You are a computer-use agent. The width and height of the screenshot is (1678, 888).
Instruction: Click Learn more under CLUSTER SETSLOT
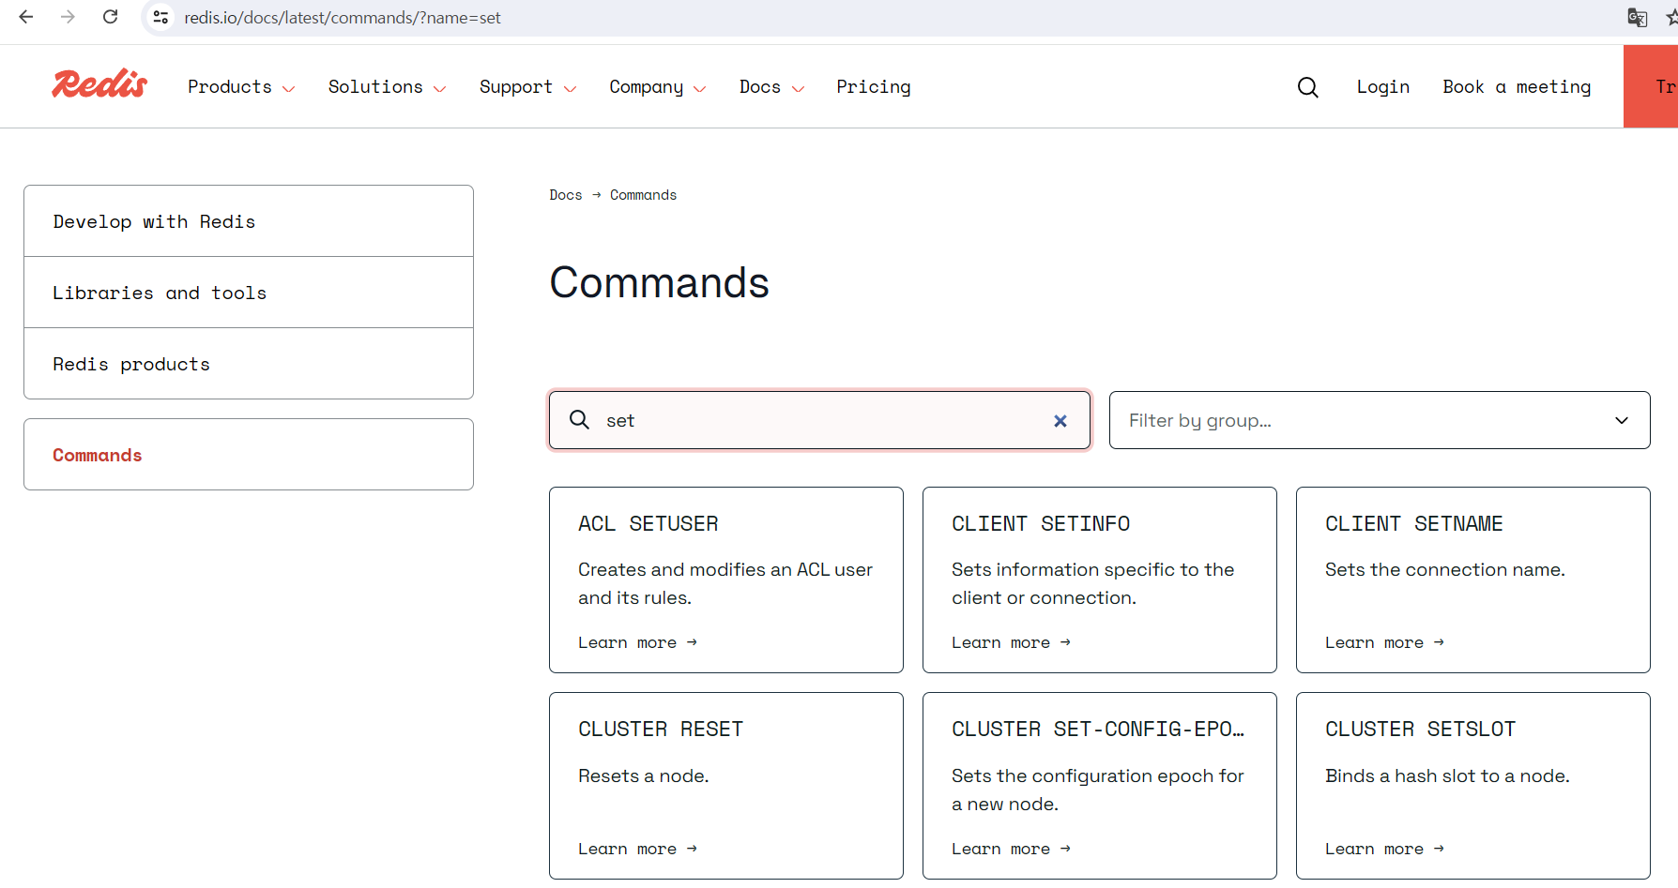click(x=1384, y=849)
